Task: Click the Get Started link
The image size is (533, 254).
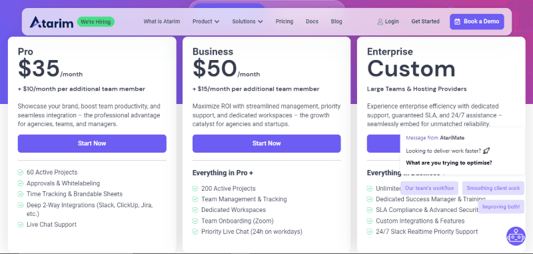Action: tap(425, 21)
